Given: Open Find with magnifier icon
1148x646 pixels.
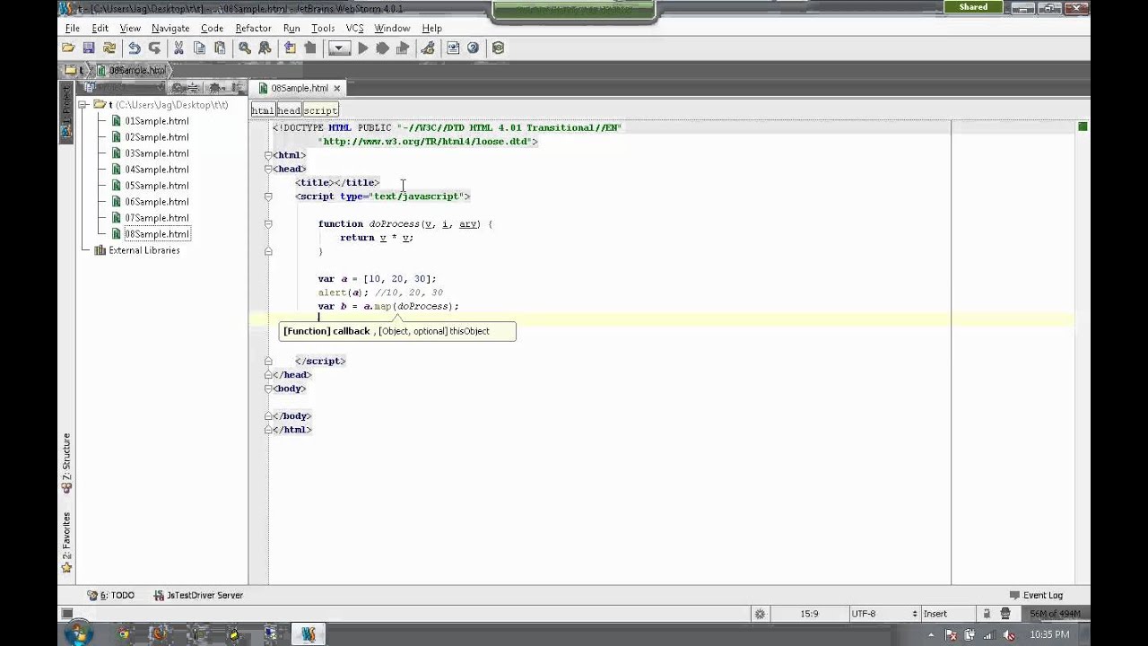Looking at the screenshot, I should pyautogui.click(x=244, y=48).
